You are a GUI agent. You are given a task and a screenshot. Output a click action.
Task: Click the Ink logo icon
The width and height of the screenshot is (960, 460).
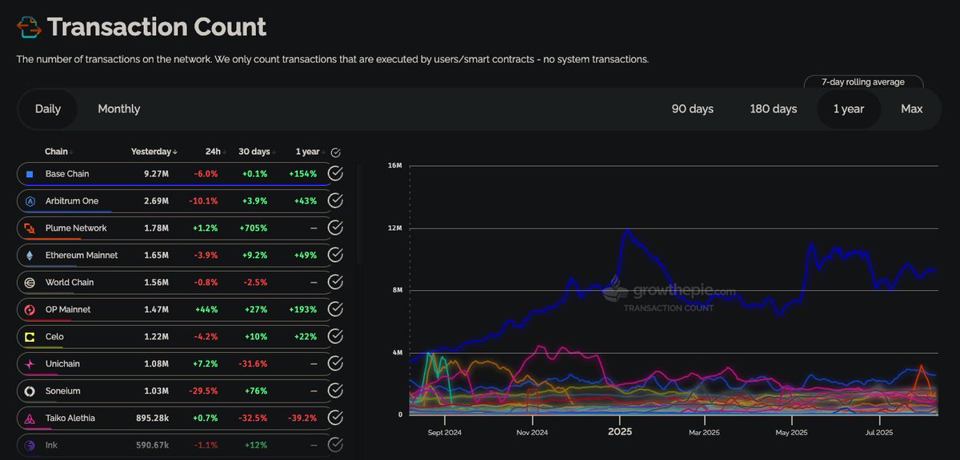point(30,446)
